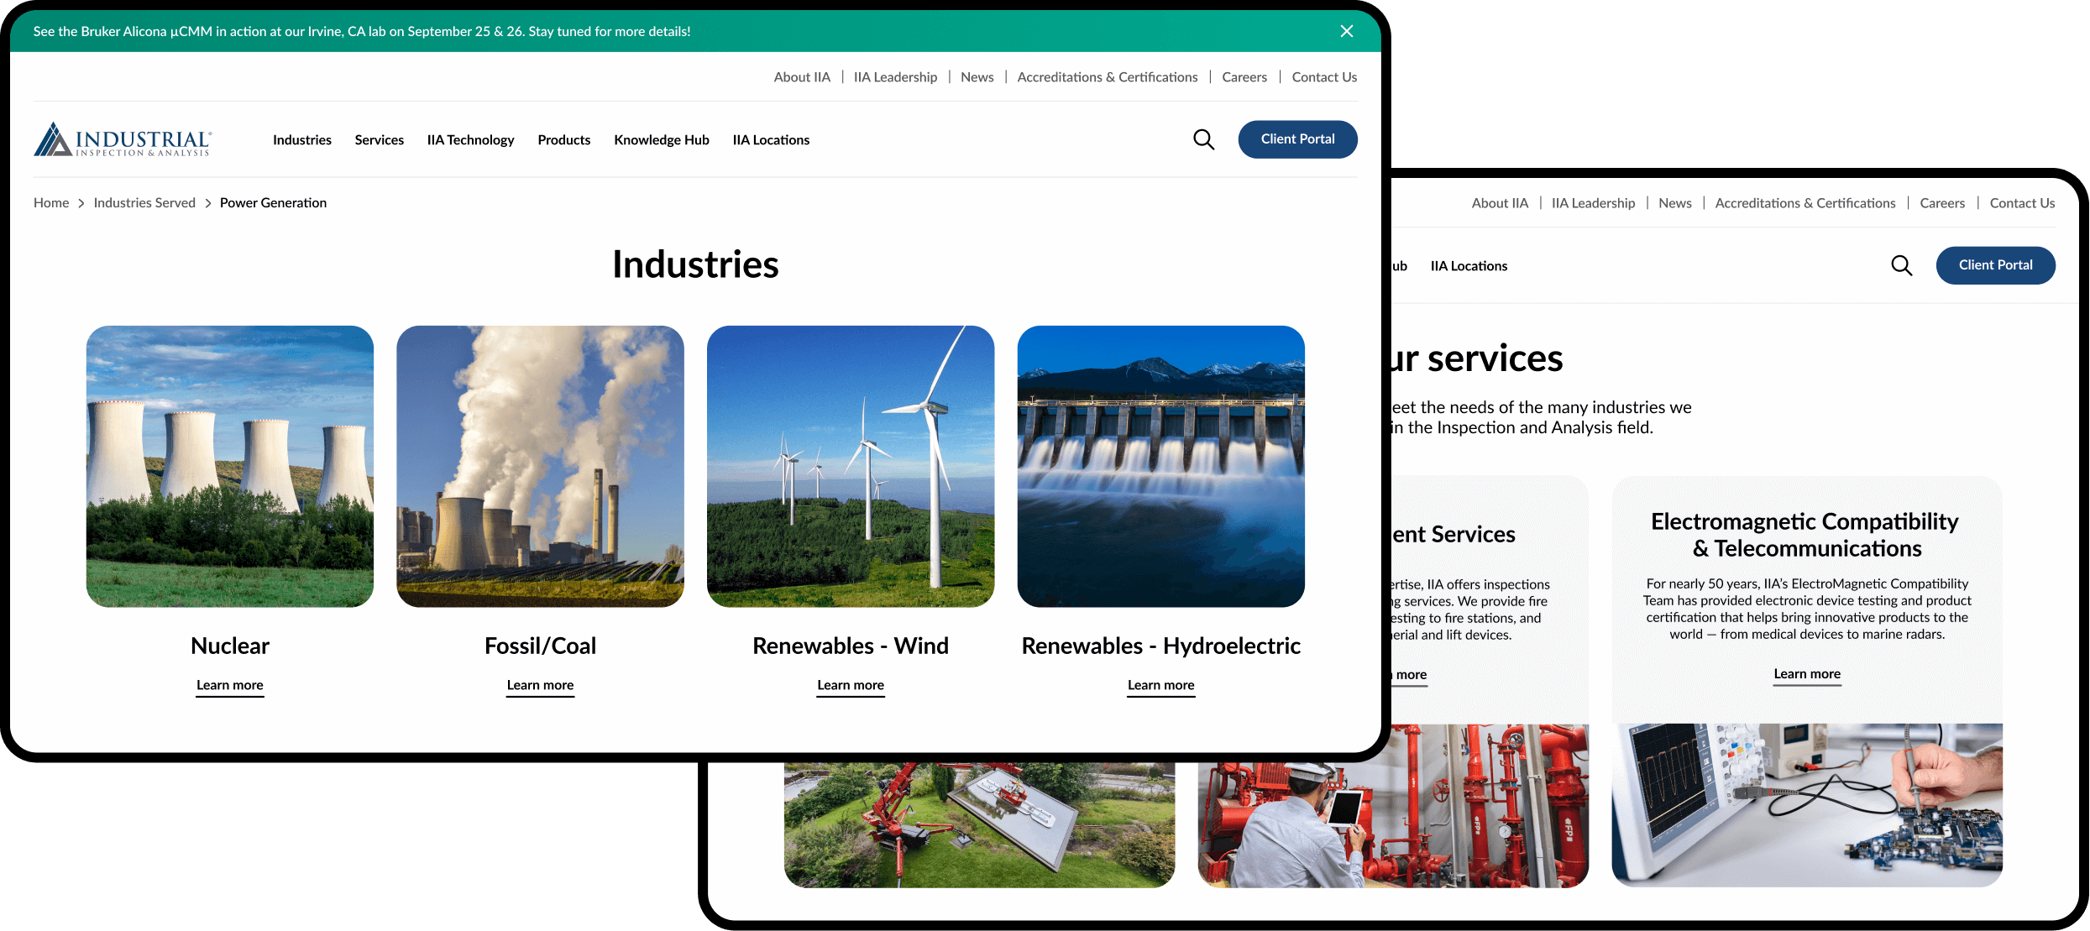Open the Industries menu

[302, 140]
